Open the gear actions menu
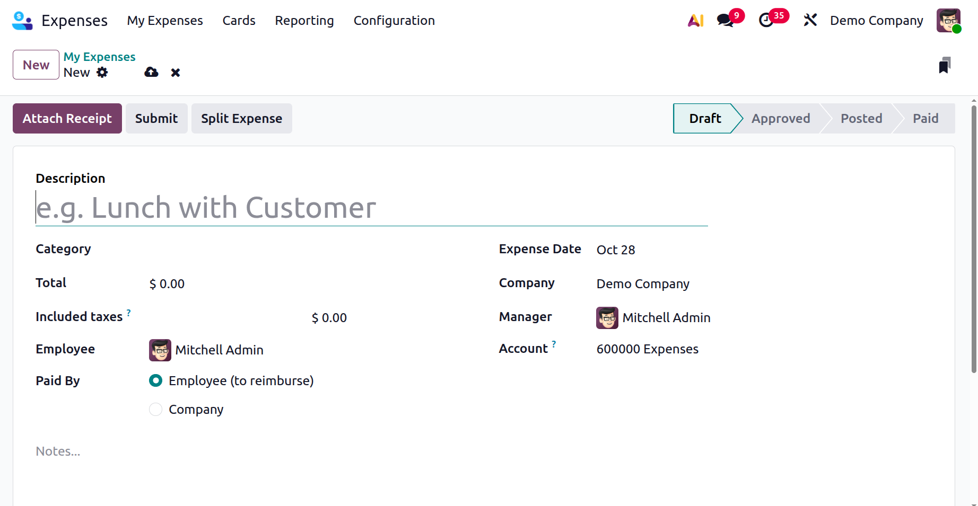978x506 pixels. pyautogui.click(x=102, y=73)
